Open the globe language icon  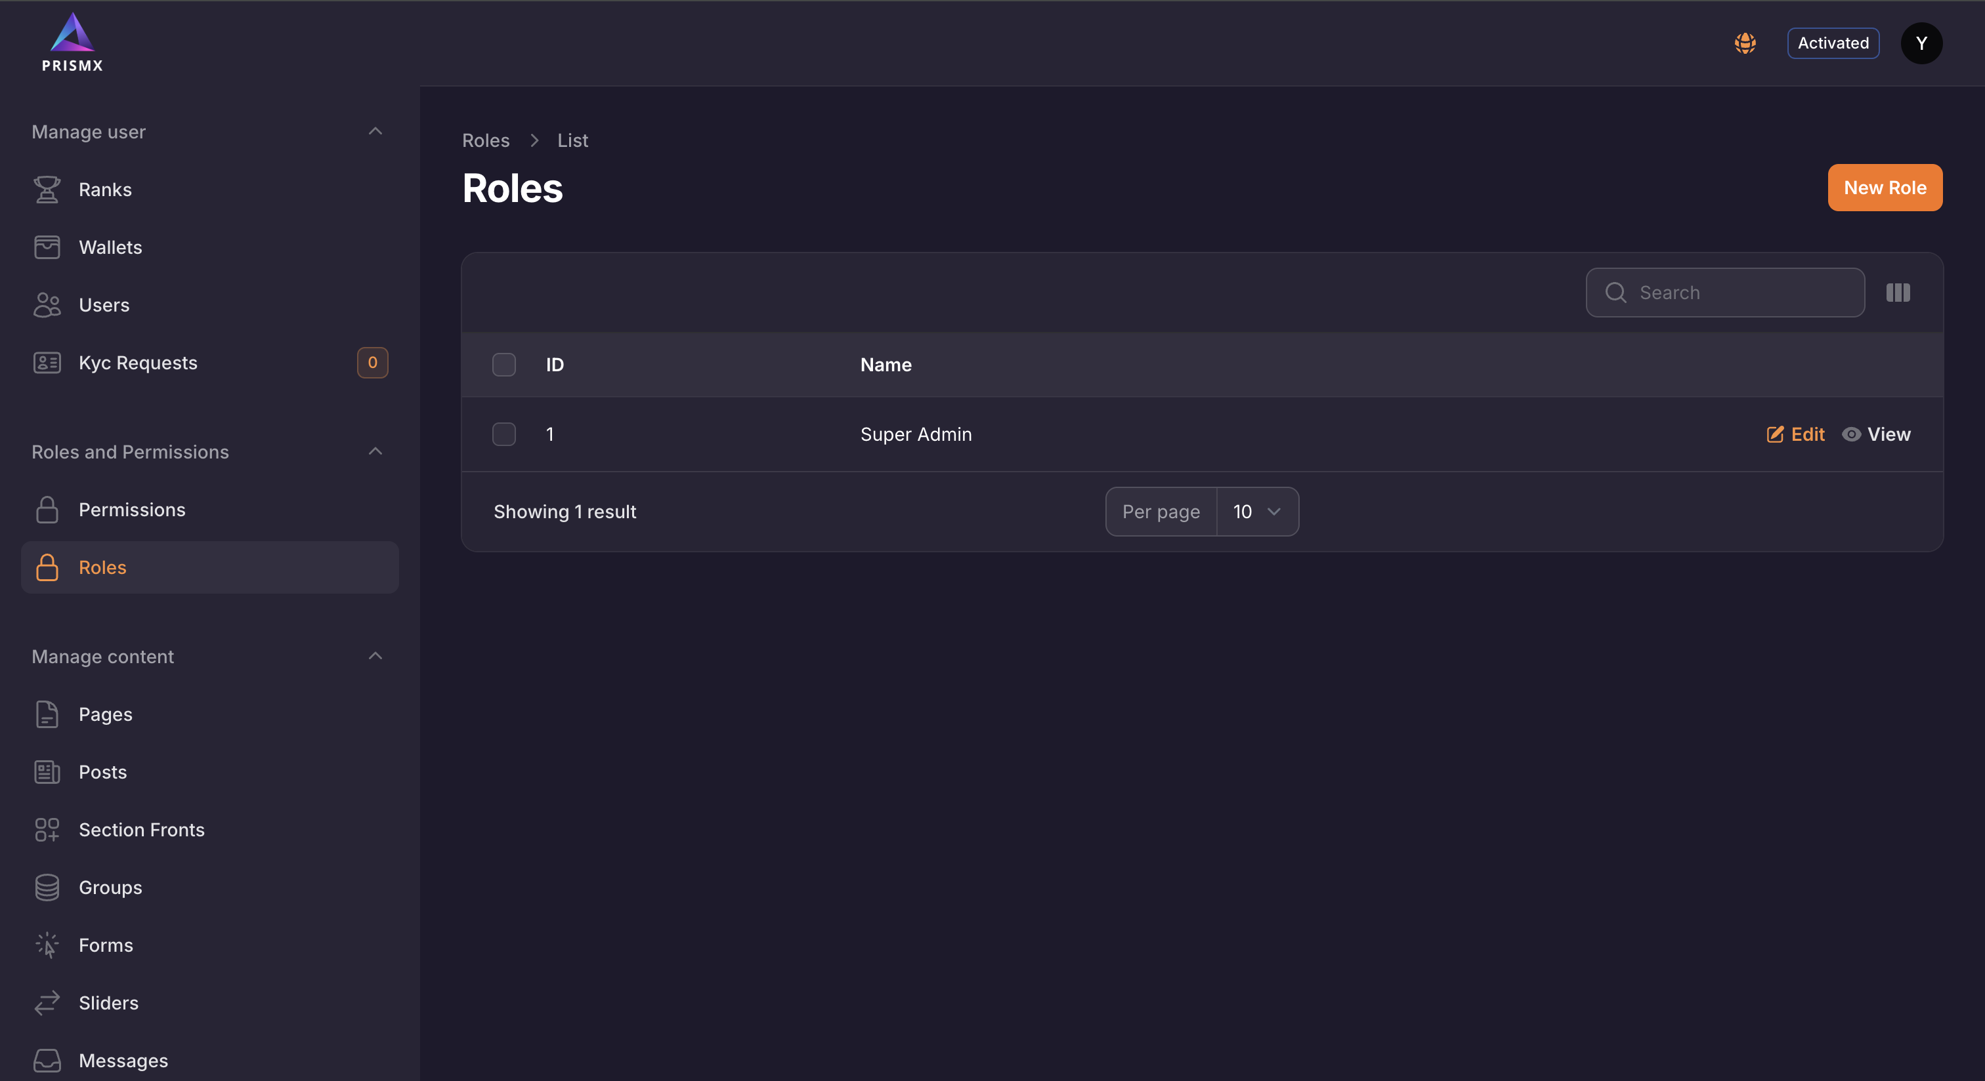tap(1745, 43)
